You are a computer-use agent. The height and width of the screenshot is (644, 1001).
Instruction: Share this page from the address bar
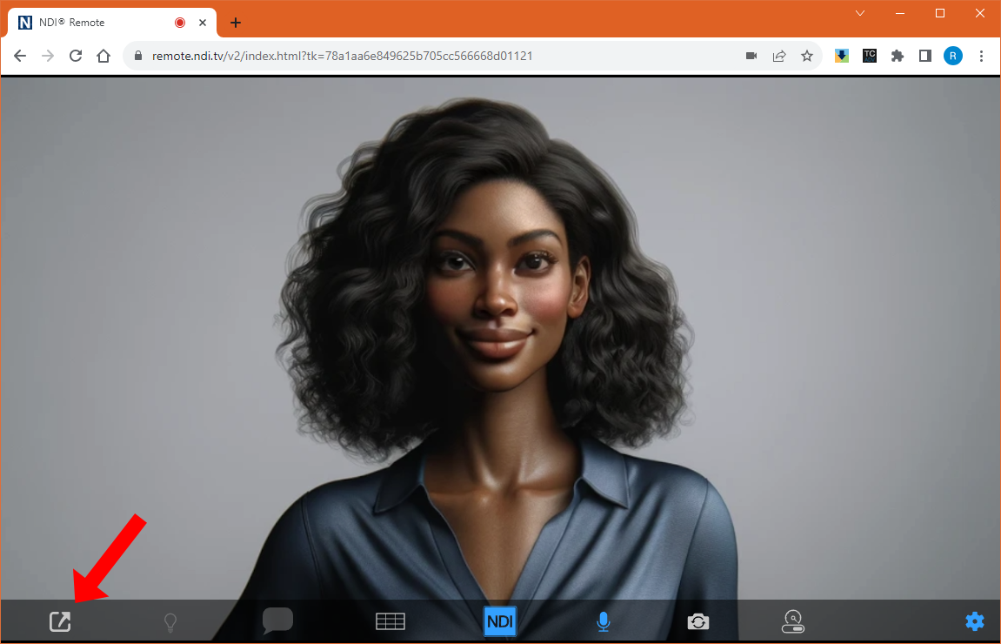(x=779, y=56)
